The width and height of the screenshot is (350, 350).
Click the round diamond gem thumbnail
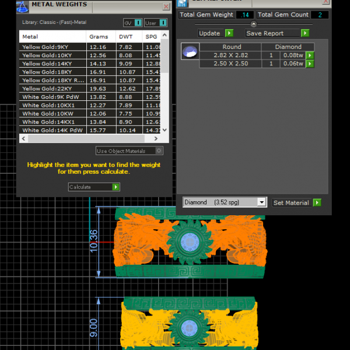[x=189, y=52]
